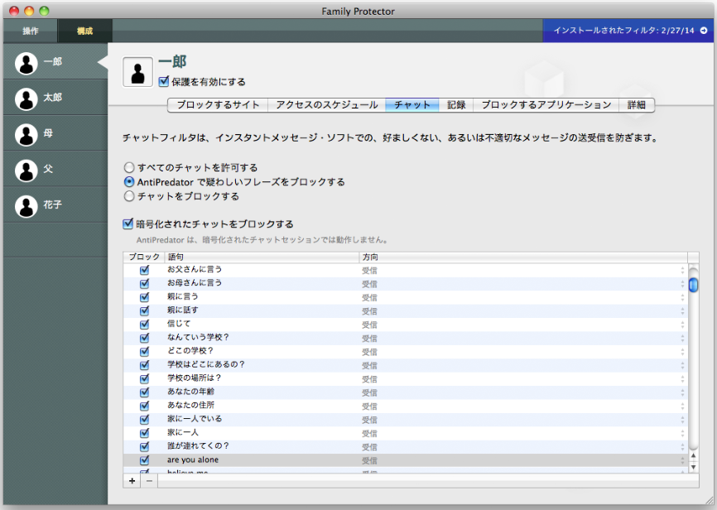717x510 pixels.
Task: Click the phrase list scrollbar thumb
Action: pos(693,285)
